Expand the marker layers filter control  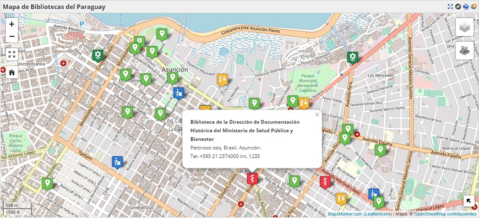tap(464, 51)
